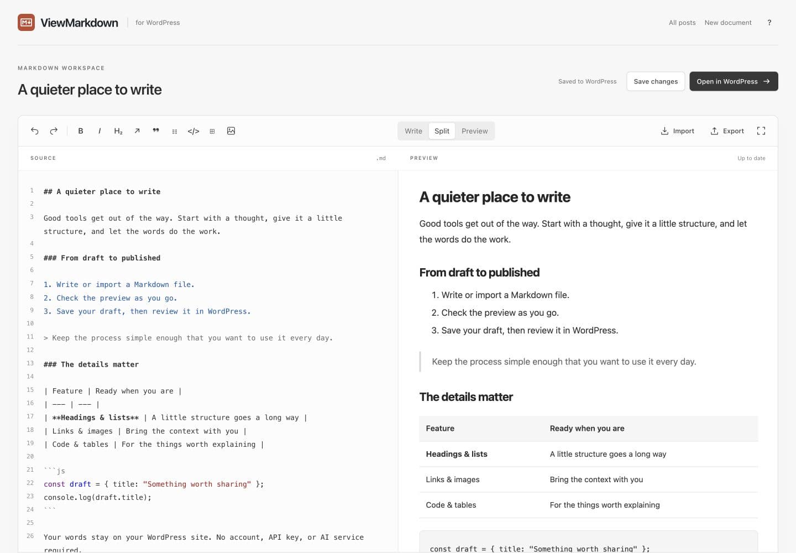This screenshot has width=796, height=553.
Task: Switch to the Write view
Action: coord(413,131)
